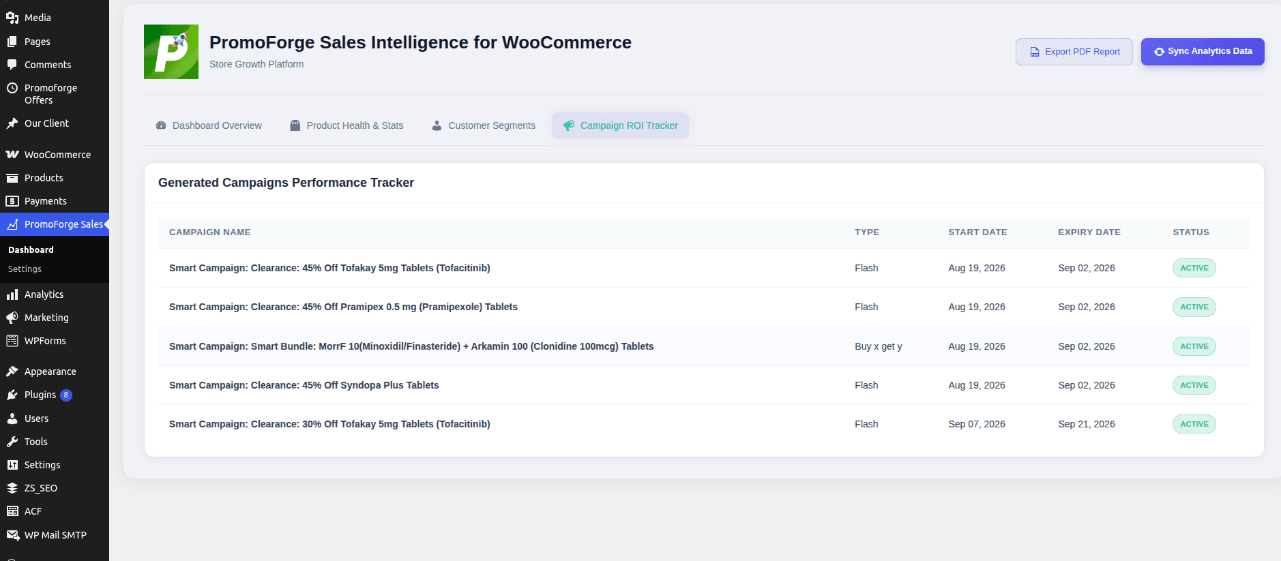Screen dimensions: 1281x561
Task: Select the Campaign ROI Tracker tab
Action: pyautogui.click(x=620, y=125)
